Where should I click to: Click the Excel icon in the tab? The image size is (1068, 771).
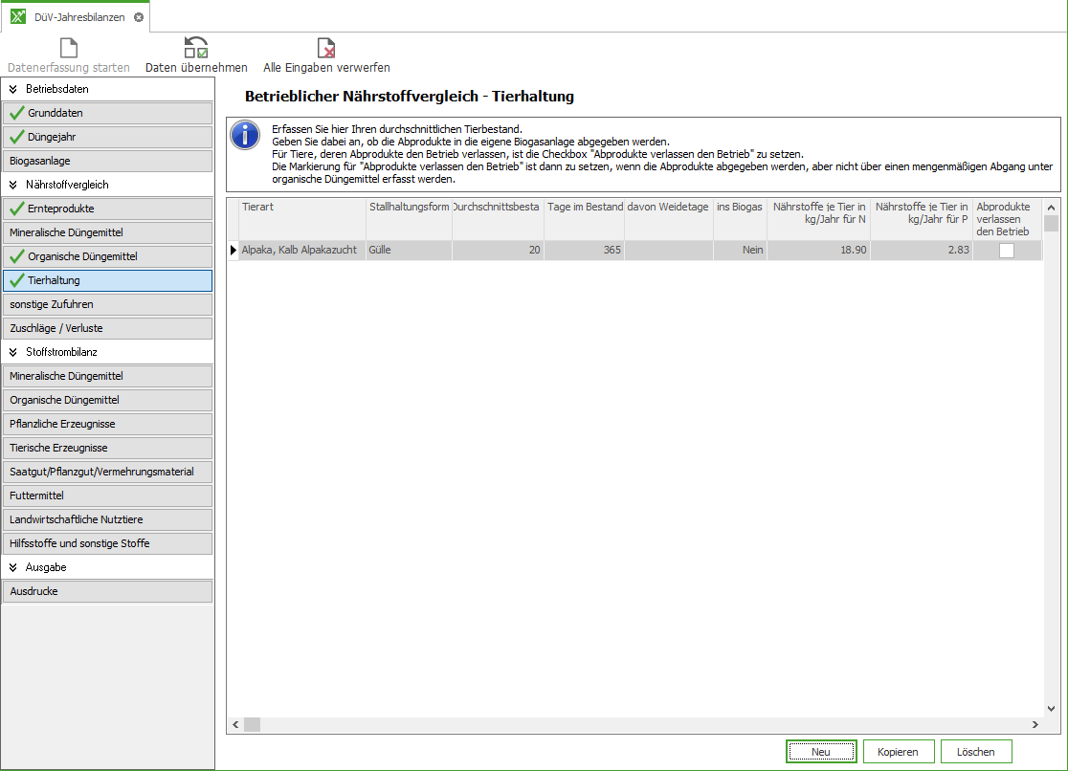click(18, 17)
